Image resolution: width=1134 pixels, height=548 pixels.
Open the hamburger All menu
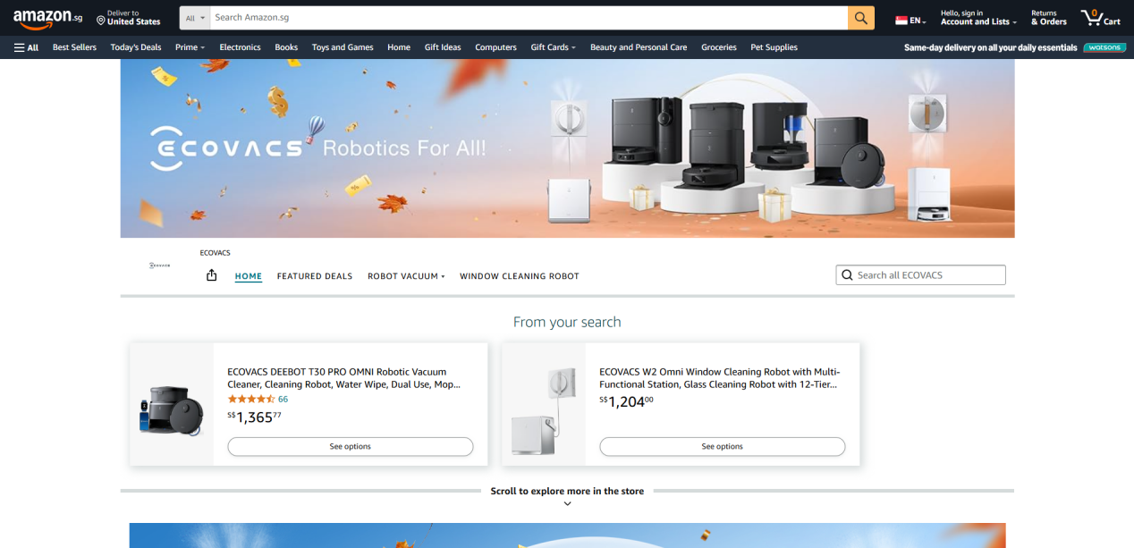(x=26, y=47)
